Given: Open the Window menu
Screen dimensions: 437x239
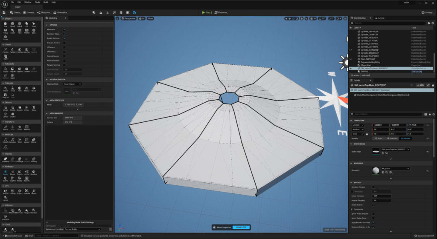Looking at the screenshot, I should click(x=28, y=2).
